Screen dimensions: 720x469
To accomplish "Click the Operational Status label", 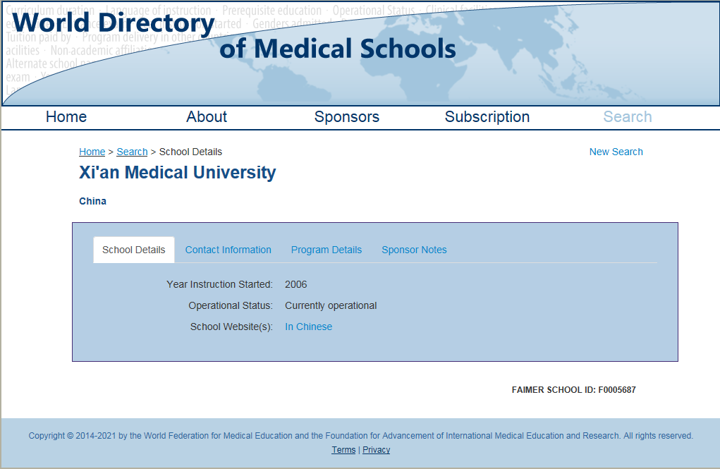I will 231,305.
